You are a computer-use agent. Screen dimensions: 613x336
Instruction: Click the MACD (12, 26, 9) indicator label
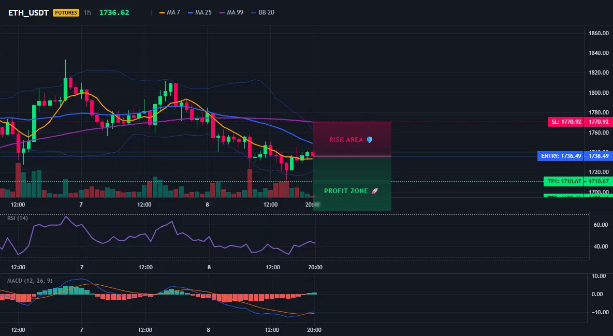[x=30, y=281]
